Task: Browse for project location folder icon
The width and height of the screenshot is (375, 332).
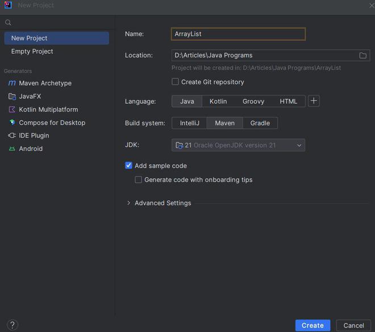Action: [x=363, y=56]
